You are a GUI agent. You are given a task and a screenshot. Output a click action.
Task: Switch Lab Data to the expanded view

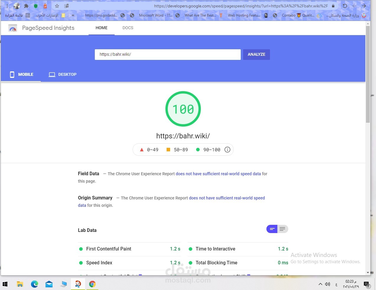(x=283, y=229)
